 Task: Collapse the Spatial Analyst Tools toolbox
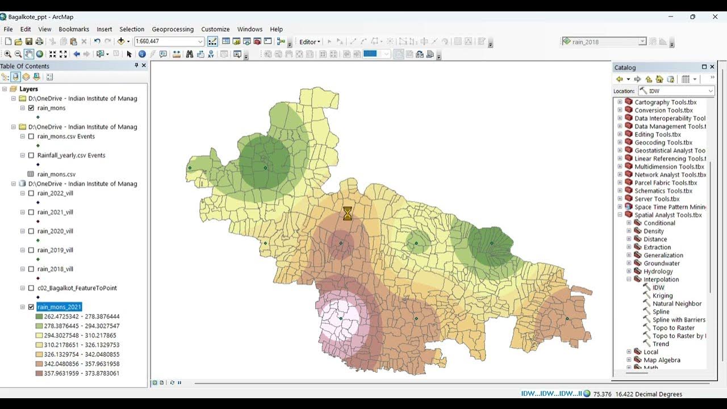point(620,215)
